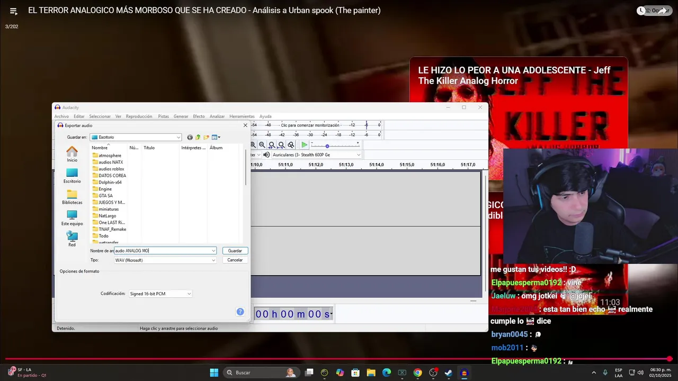The width and height of the screenshot is (678, 381).
Task: Expand the file name history dropdown
Action: [x=213, y=251]
